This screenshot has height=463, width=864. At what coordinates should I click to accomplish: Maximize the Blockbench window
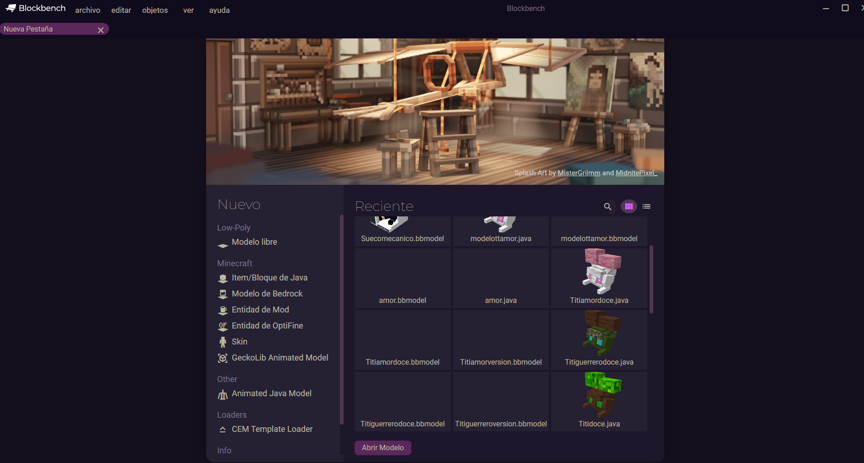click(x=845, y=8)
